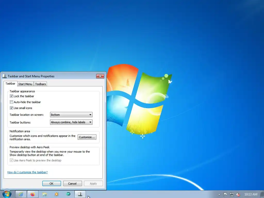This screenshot has height=198, width=264.
Task: Open Windows Explorer folder icon
Action: pos(45,194)
